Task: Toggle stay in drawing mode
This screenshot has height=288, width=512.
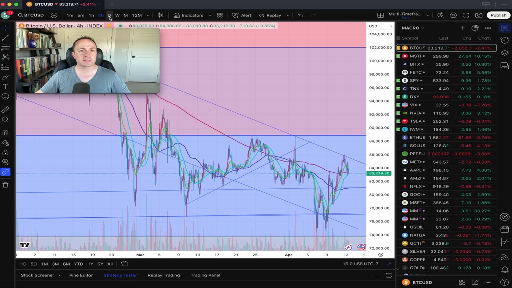Action: tap(5, 142)
